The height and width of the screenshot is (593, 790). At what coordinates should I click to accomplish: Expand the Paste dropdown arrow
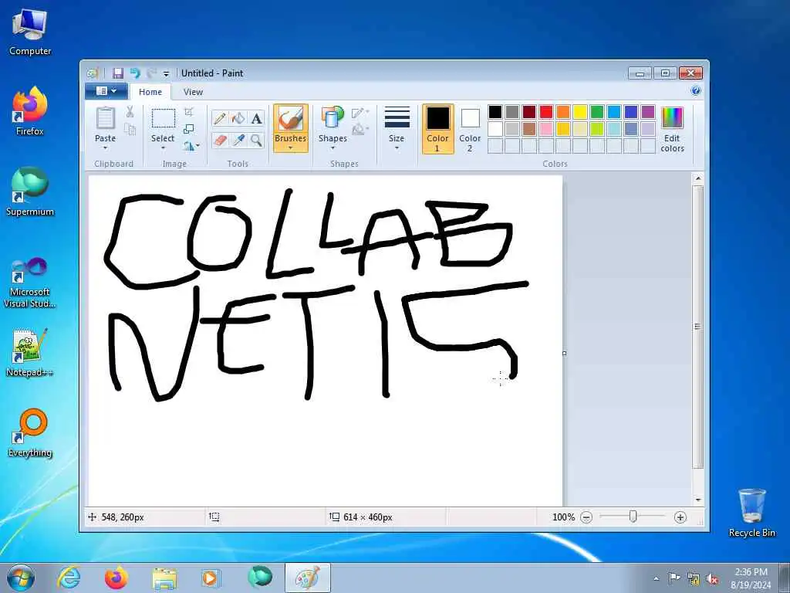point(105,148)
